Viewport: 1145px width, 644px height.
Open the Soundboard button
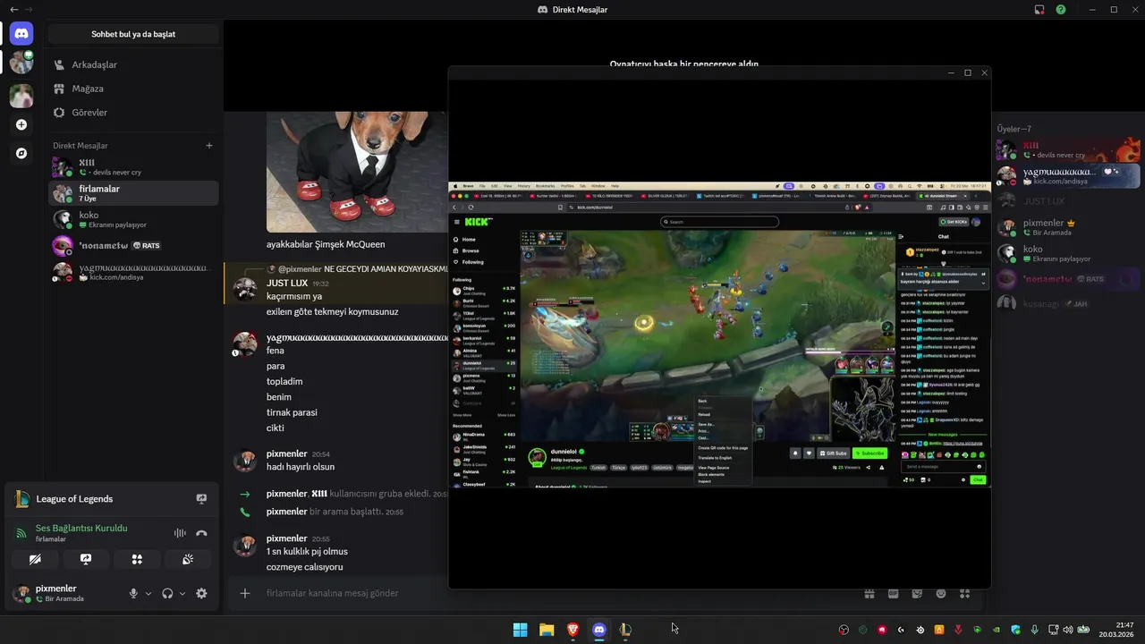point(188,559)
